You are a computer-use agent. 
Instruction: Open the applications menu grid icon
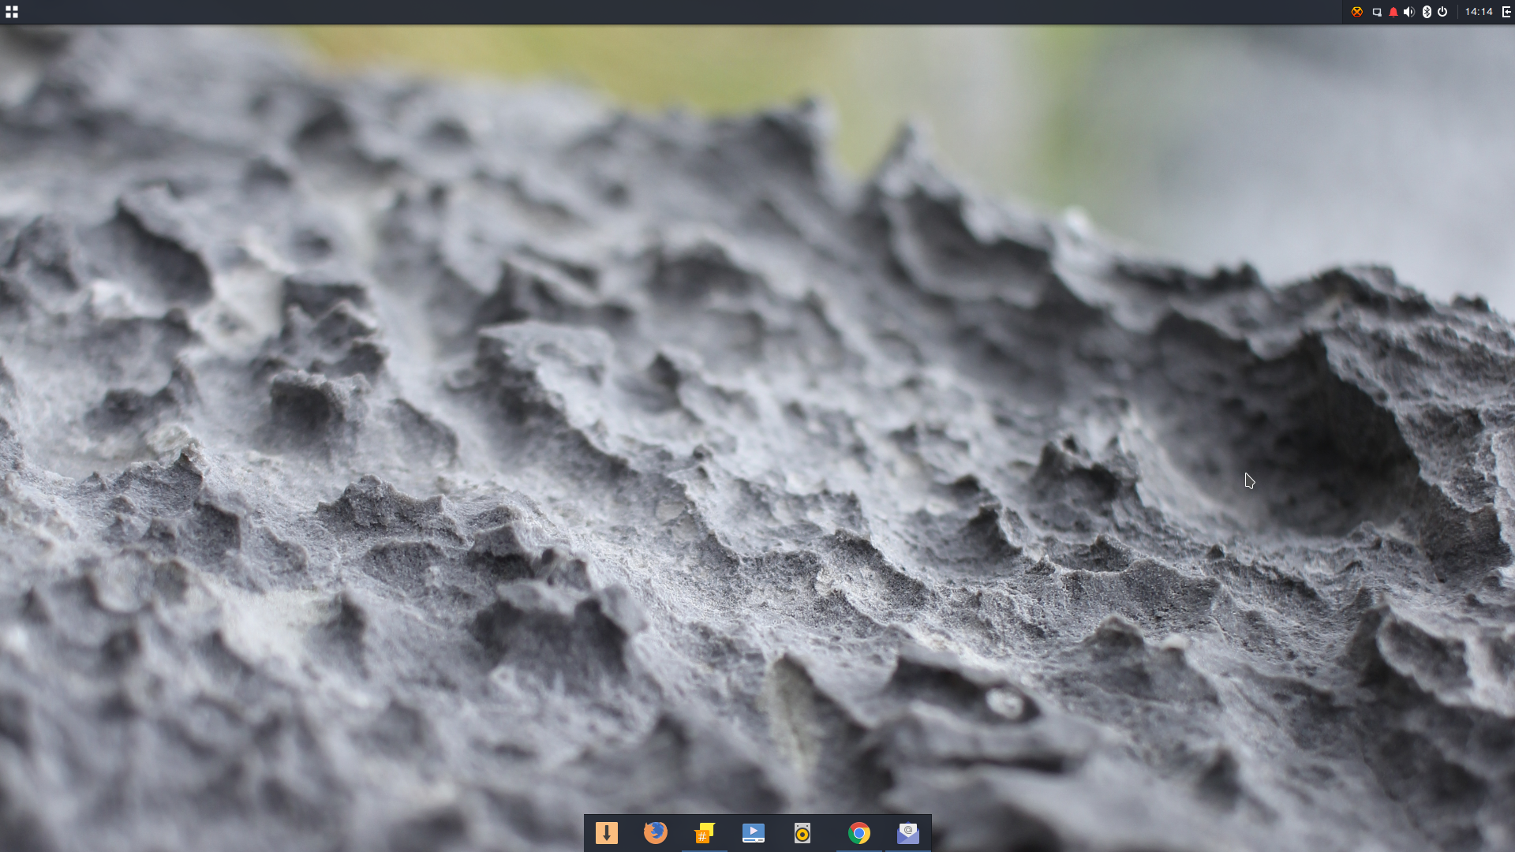12,12
